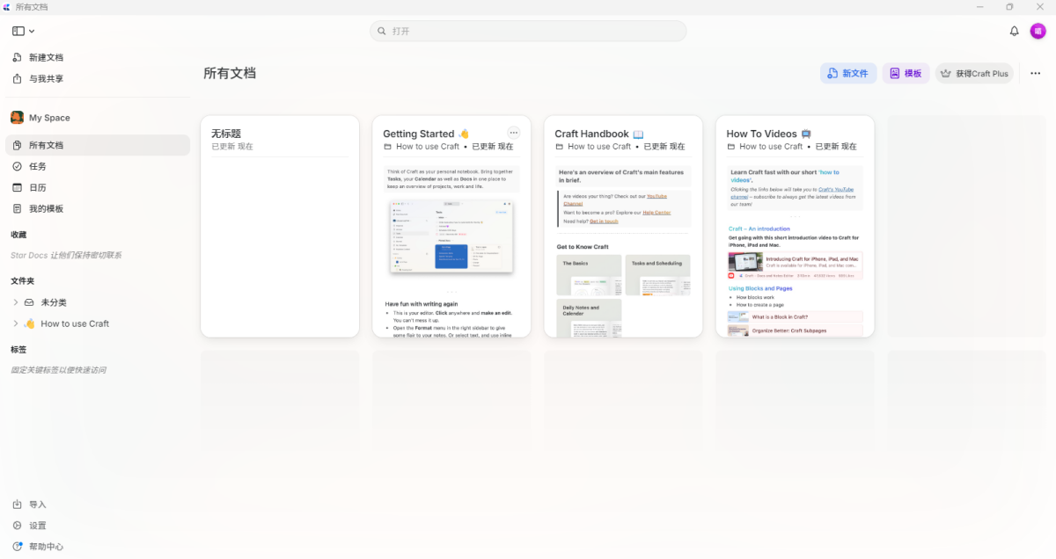Click the 新文件 button

click(848, 74)
